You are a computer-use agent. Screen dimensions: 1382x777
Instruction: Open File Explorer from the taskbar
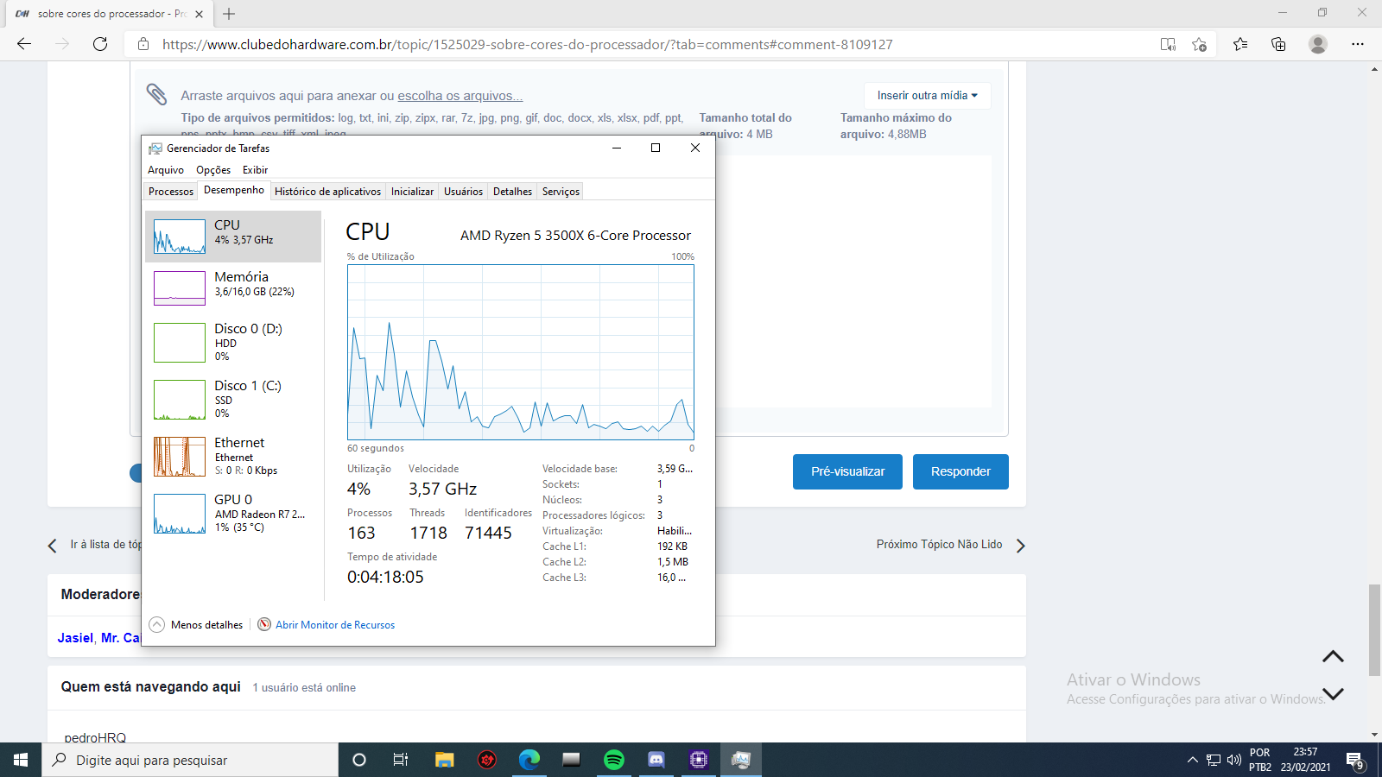(x=444, y=760)
